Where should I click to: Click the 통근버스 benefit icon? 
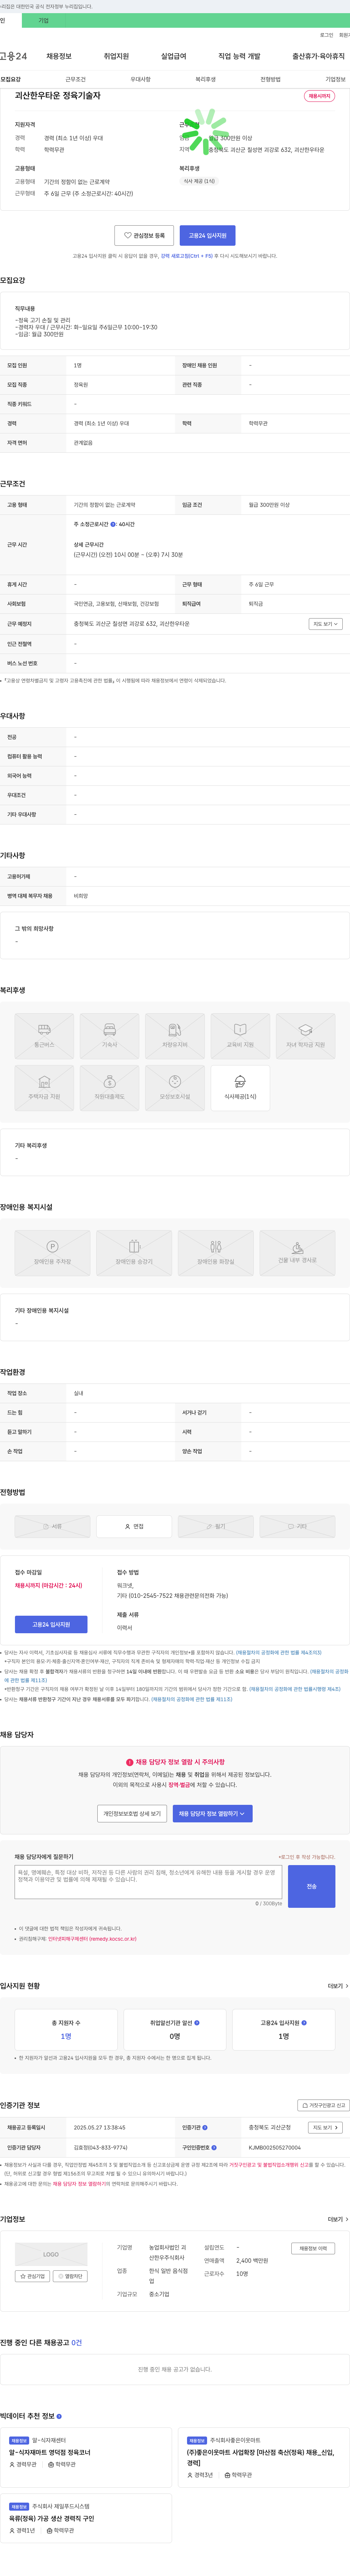(44, 1035)
